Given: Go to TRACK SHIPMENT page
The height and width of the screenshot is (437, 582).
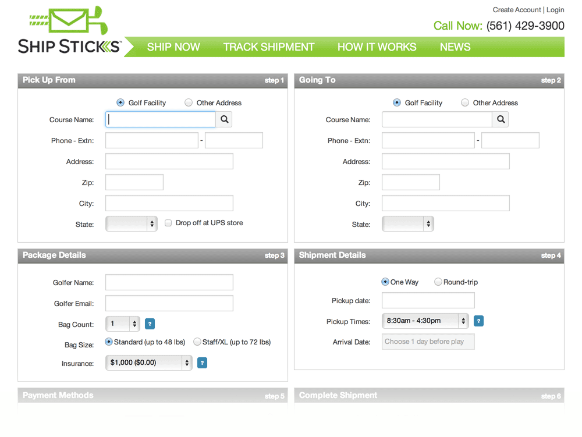Looking at the screenshot, I should (269, 47).
